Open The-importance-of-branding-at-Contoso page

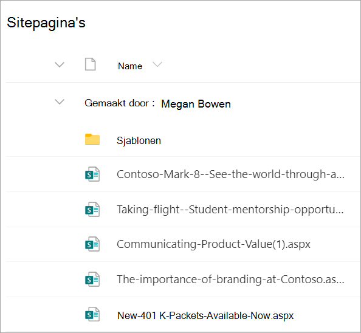tap(231, 280)
